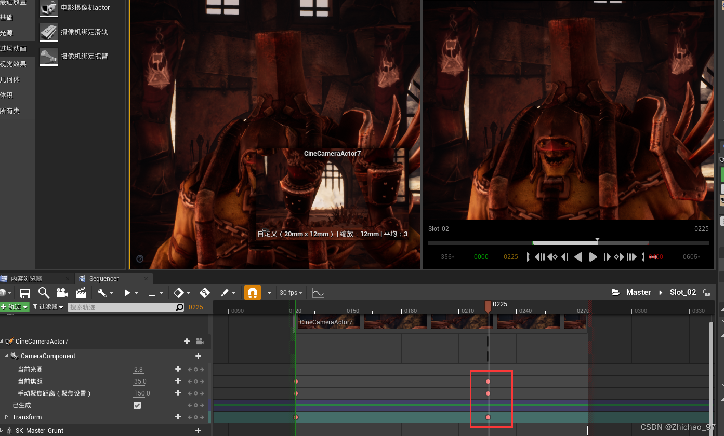Click the clapperboard render movie icon
The height and width of the screenshot is (436, 724).
[x=81, y=293]
